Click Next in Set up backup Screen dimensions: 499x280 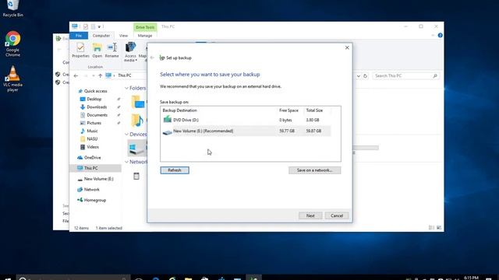point(310,215)
